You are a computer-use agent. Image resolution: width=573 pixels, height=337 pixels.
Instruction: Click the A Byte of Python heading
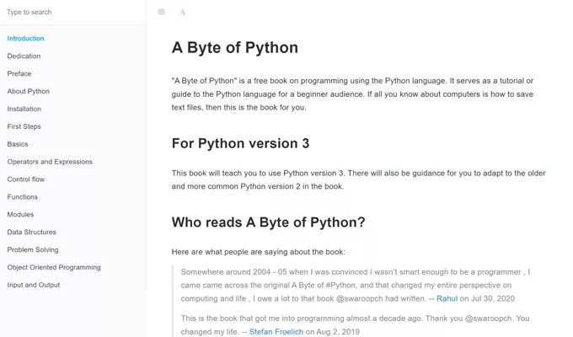pyautogui.click(x=235, y=47)
